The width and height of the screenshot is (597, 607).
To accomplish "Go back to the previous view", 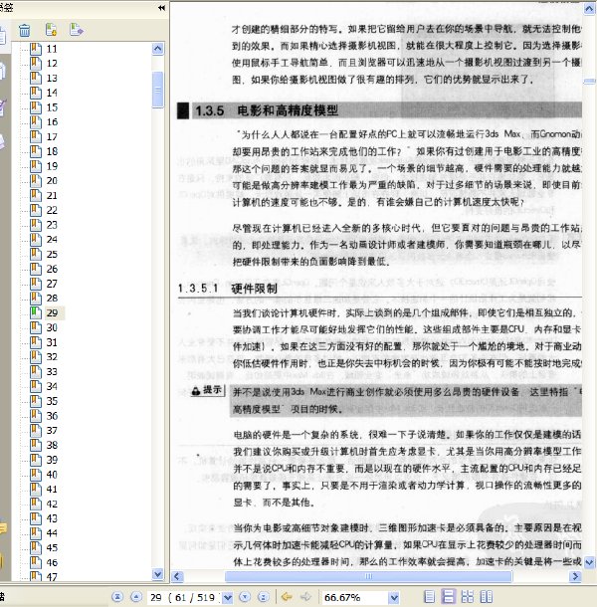I will click(287, 596).
